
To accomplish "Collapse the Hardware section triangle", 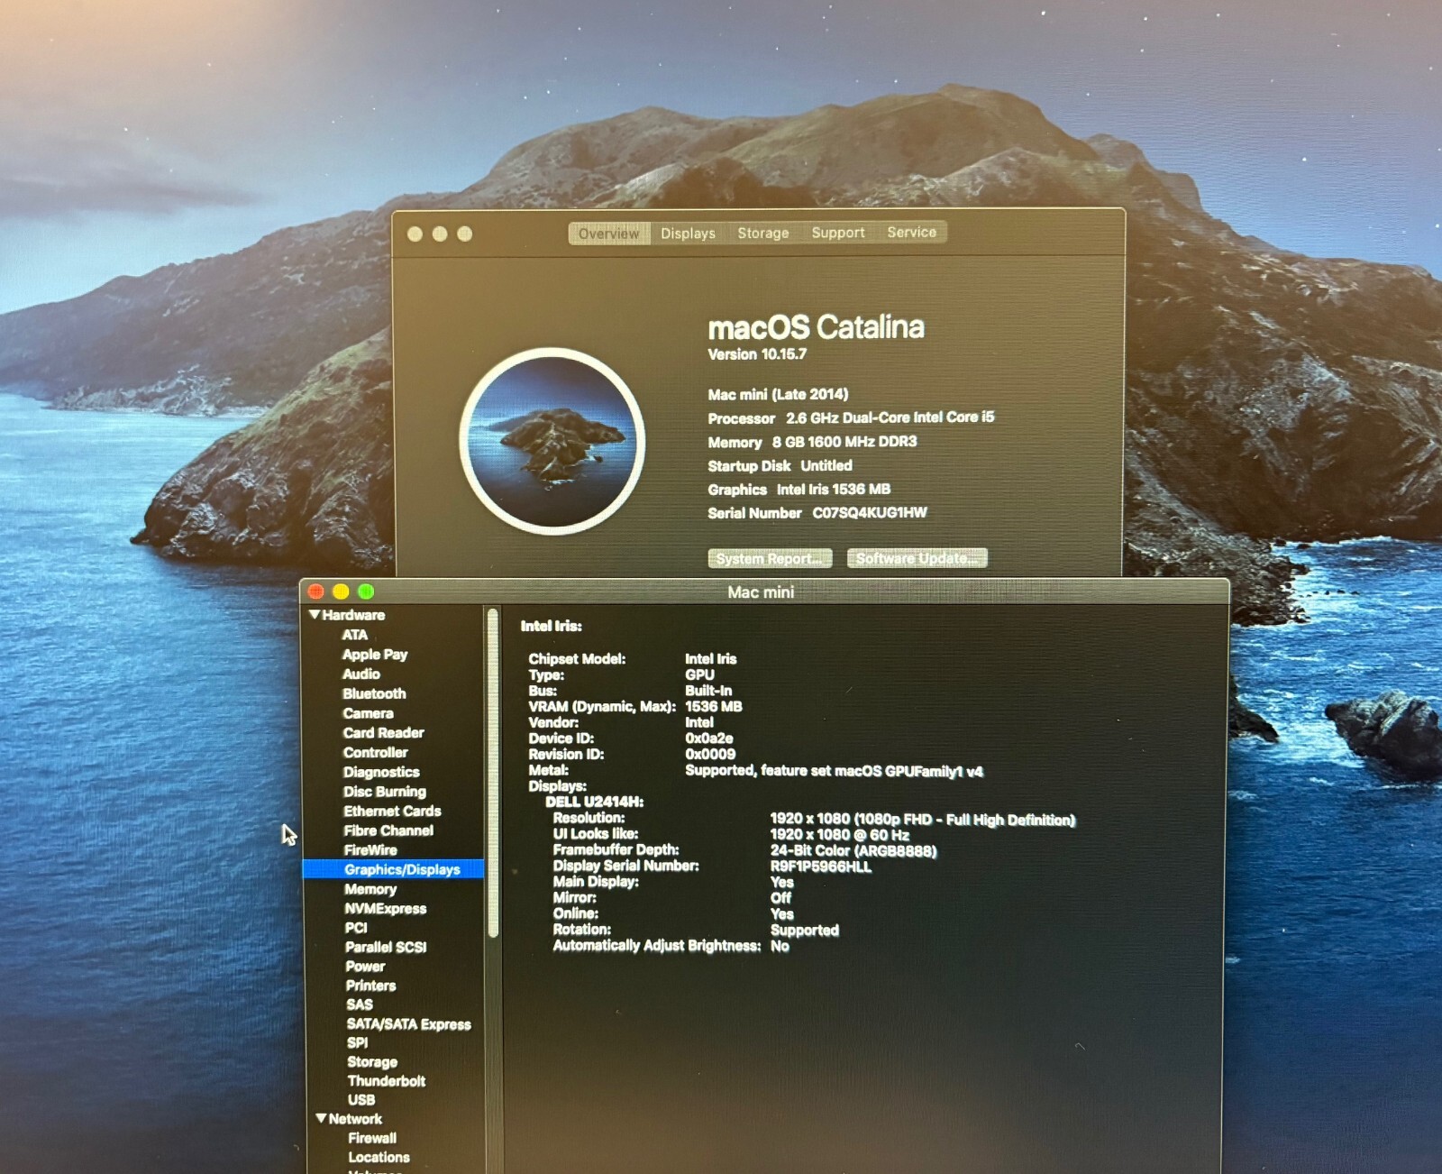I will [315, 614].
